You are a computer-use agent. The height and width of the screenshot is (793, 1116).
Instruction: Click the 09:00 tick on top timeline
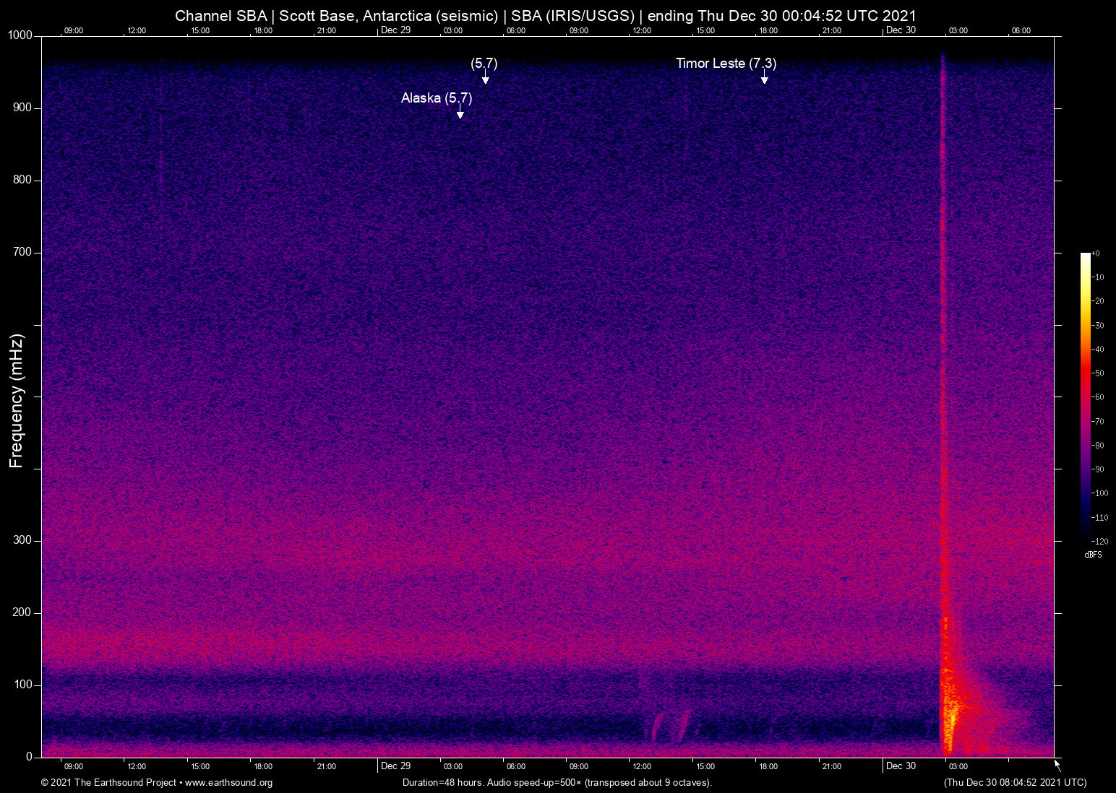point(73,31)
